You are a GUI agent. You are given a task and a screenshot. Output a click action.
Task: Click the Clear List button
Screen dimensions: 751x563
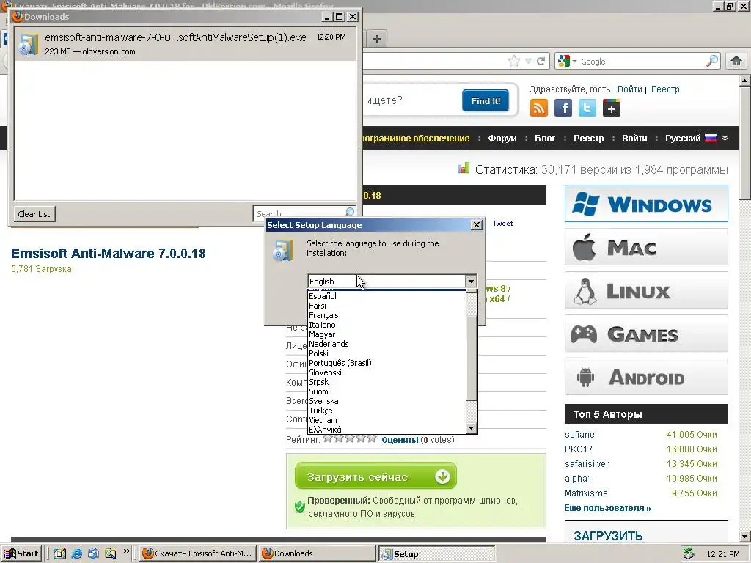(34, 214)
